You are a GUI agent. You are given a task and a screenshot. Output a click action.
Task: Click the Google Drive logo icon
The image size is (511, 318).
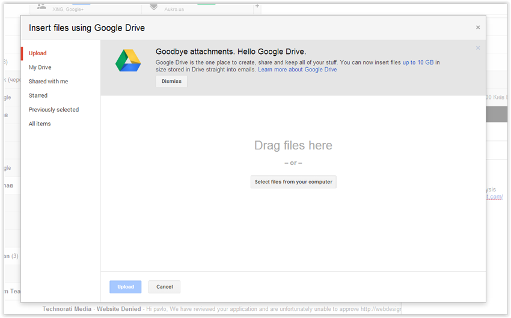pyautogui.click(x=128, y=61)
